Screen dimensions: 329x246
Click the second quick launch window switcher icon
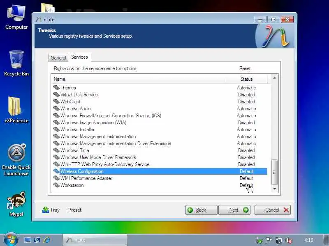click(x=37, y=240)
